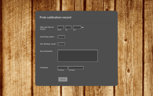Viewport: 153px width, 96px height.
Task: Click the "Full Name" label
Action: (x=44, y=68)
